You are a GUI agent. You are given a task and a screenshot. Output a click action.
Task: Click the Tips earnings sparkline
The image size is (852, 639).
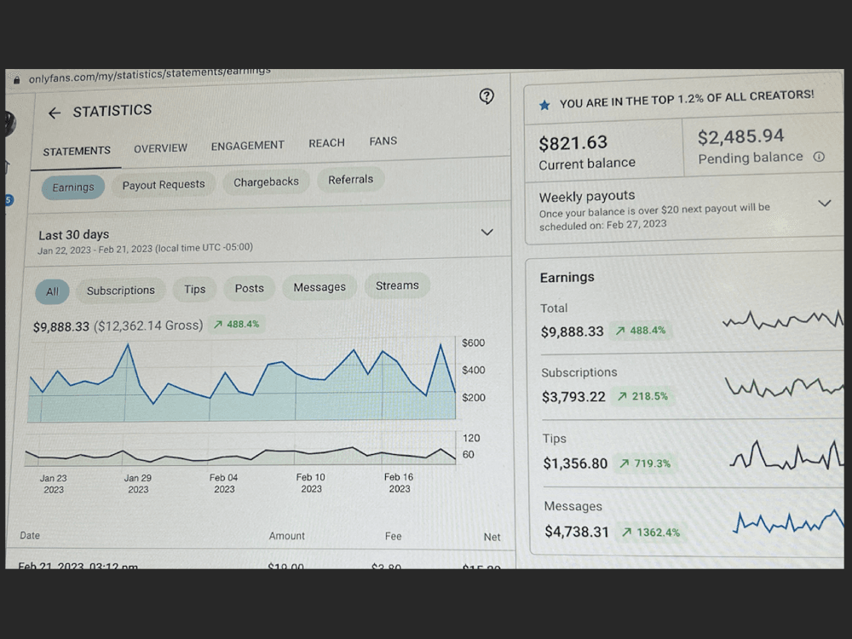pos(786,456)
